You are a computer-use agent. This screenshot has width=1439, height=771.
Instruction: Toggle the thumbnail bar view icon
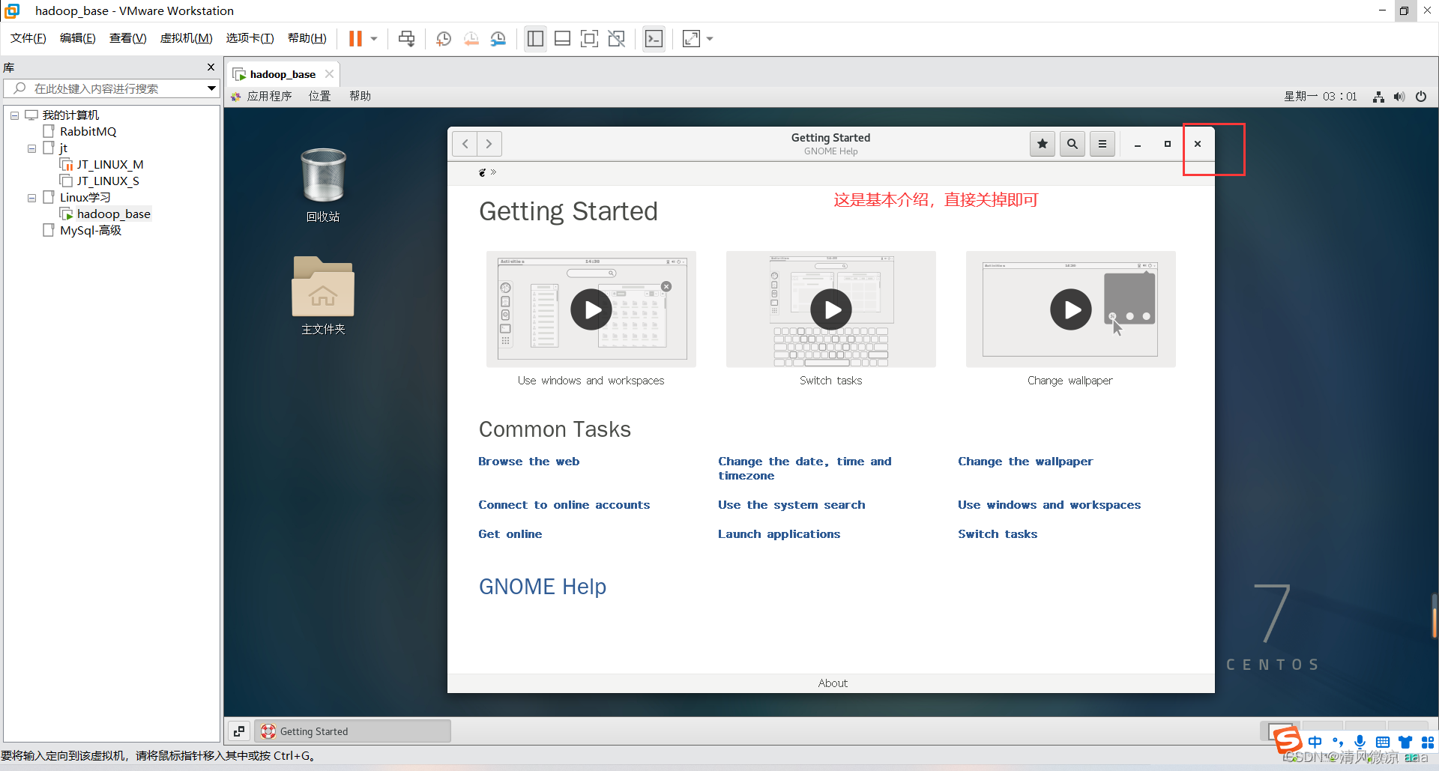[x=562, y=38]
